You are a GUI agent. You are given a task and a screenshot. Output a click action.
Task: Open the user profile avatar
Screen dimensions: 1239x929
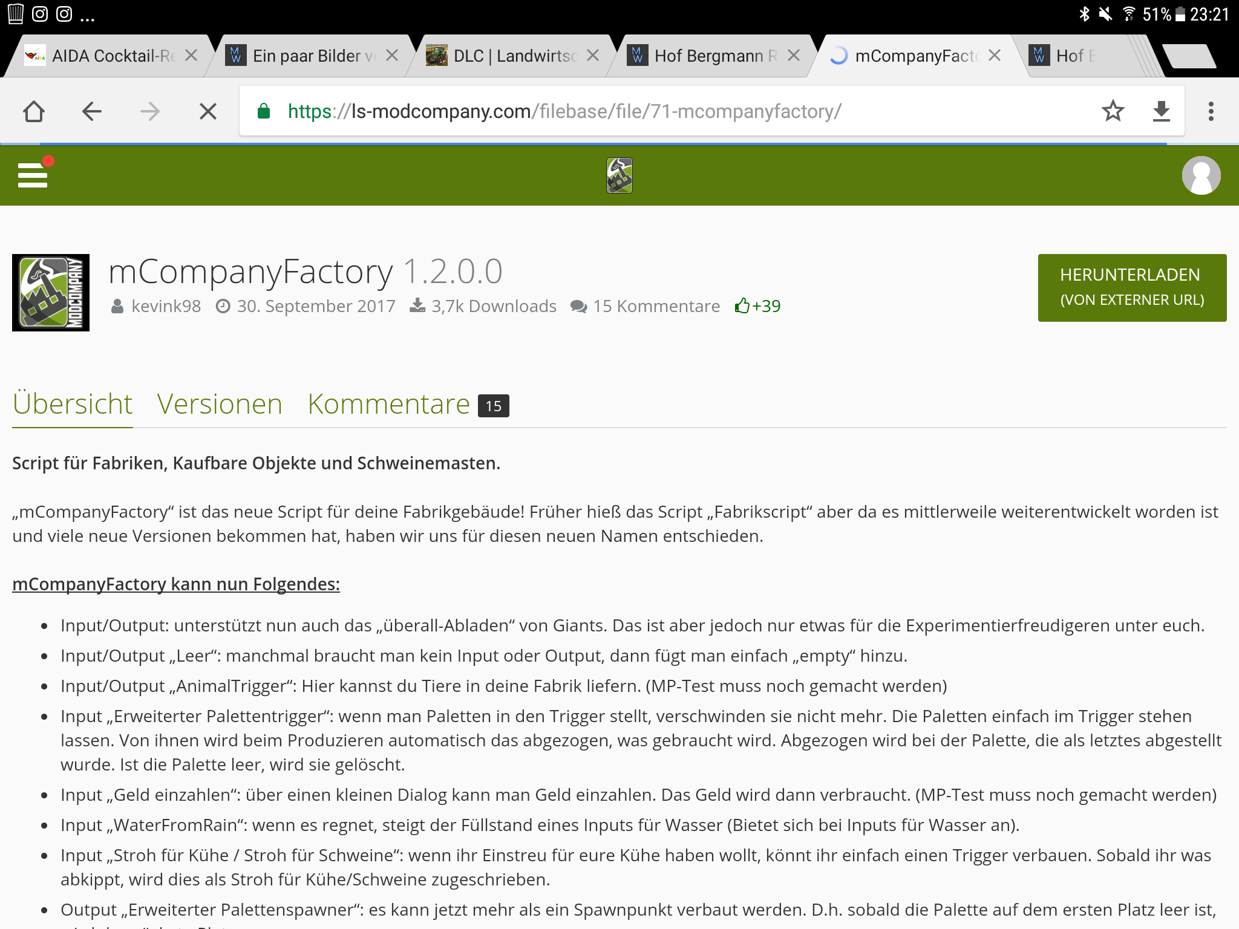coord(1201,175)
